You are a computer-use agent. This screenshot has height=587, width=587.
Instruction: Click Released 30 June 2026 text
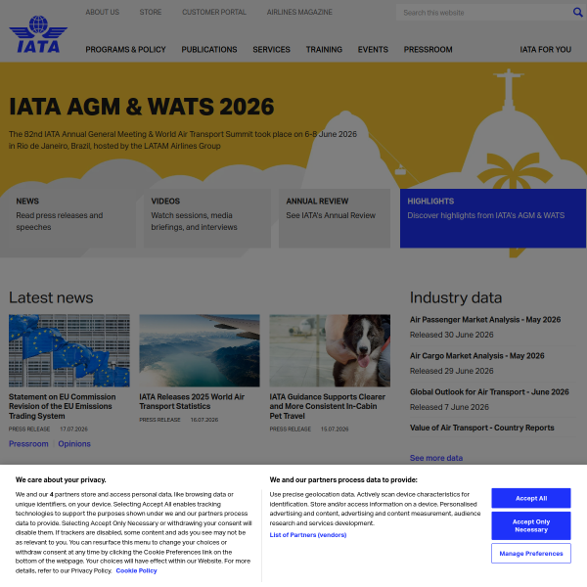[451, 335]
